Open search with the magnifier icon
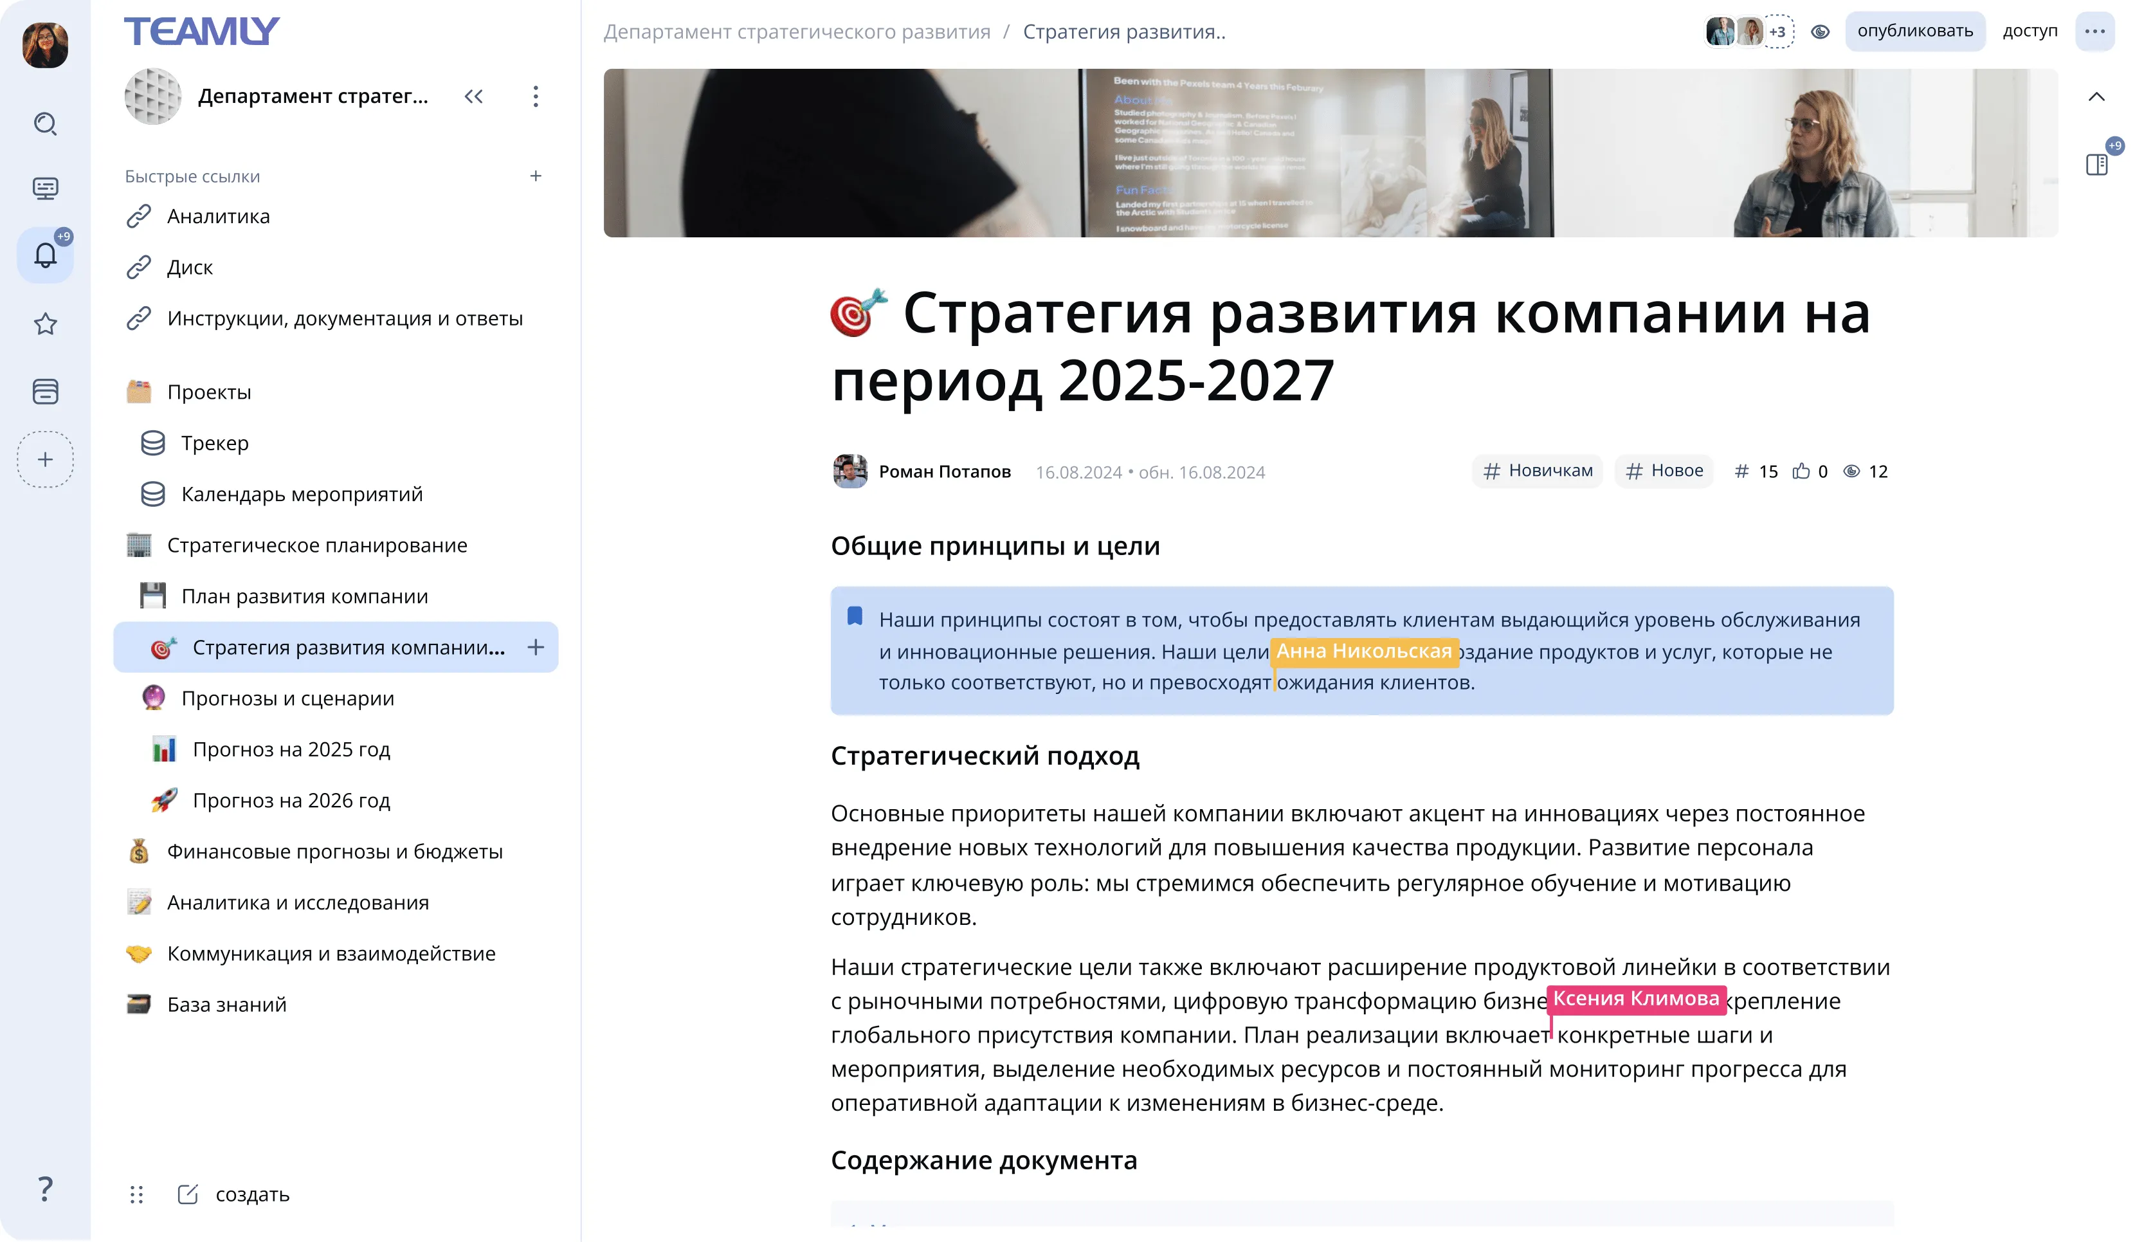This screenshot has height=1242, width=2144. [45, 124]
